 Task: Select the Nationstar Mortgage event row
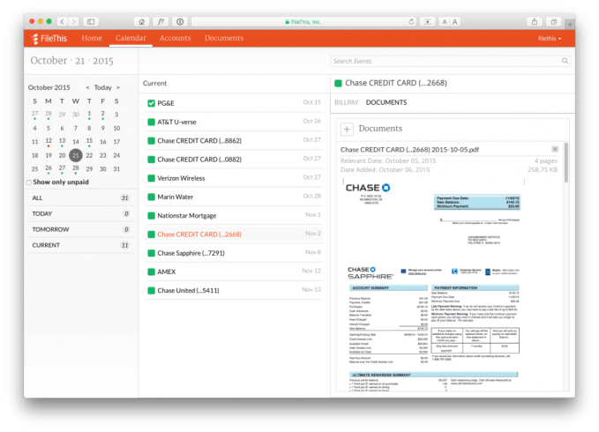(234, 216)
